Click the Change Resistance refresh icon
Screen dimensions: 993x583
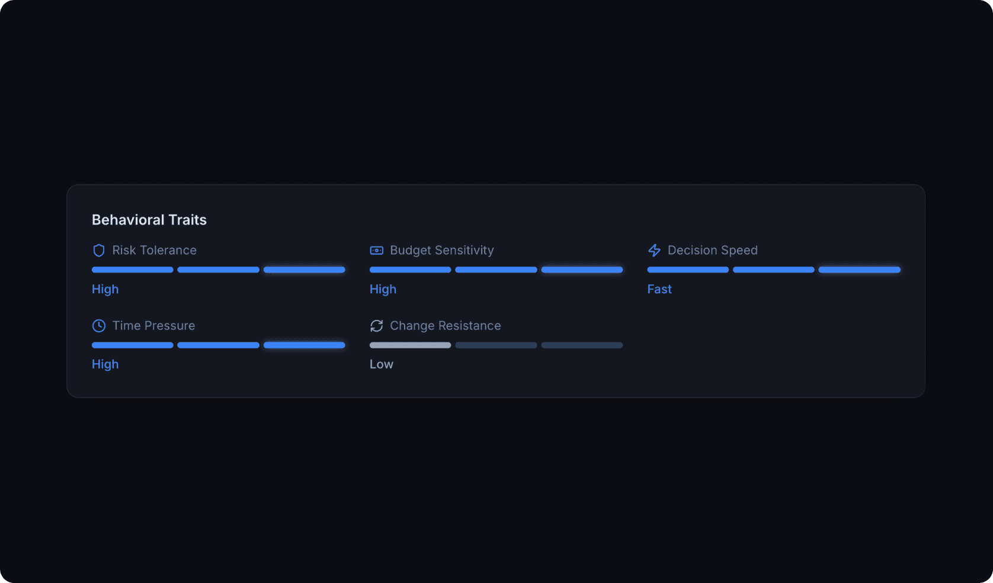tap(377, 326)
